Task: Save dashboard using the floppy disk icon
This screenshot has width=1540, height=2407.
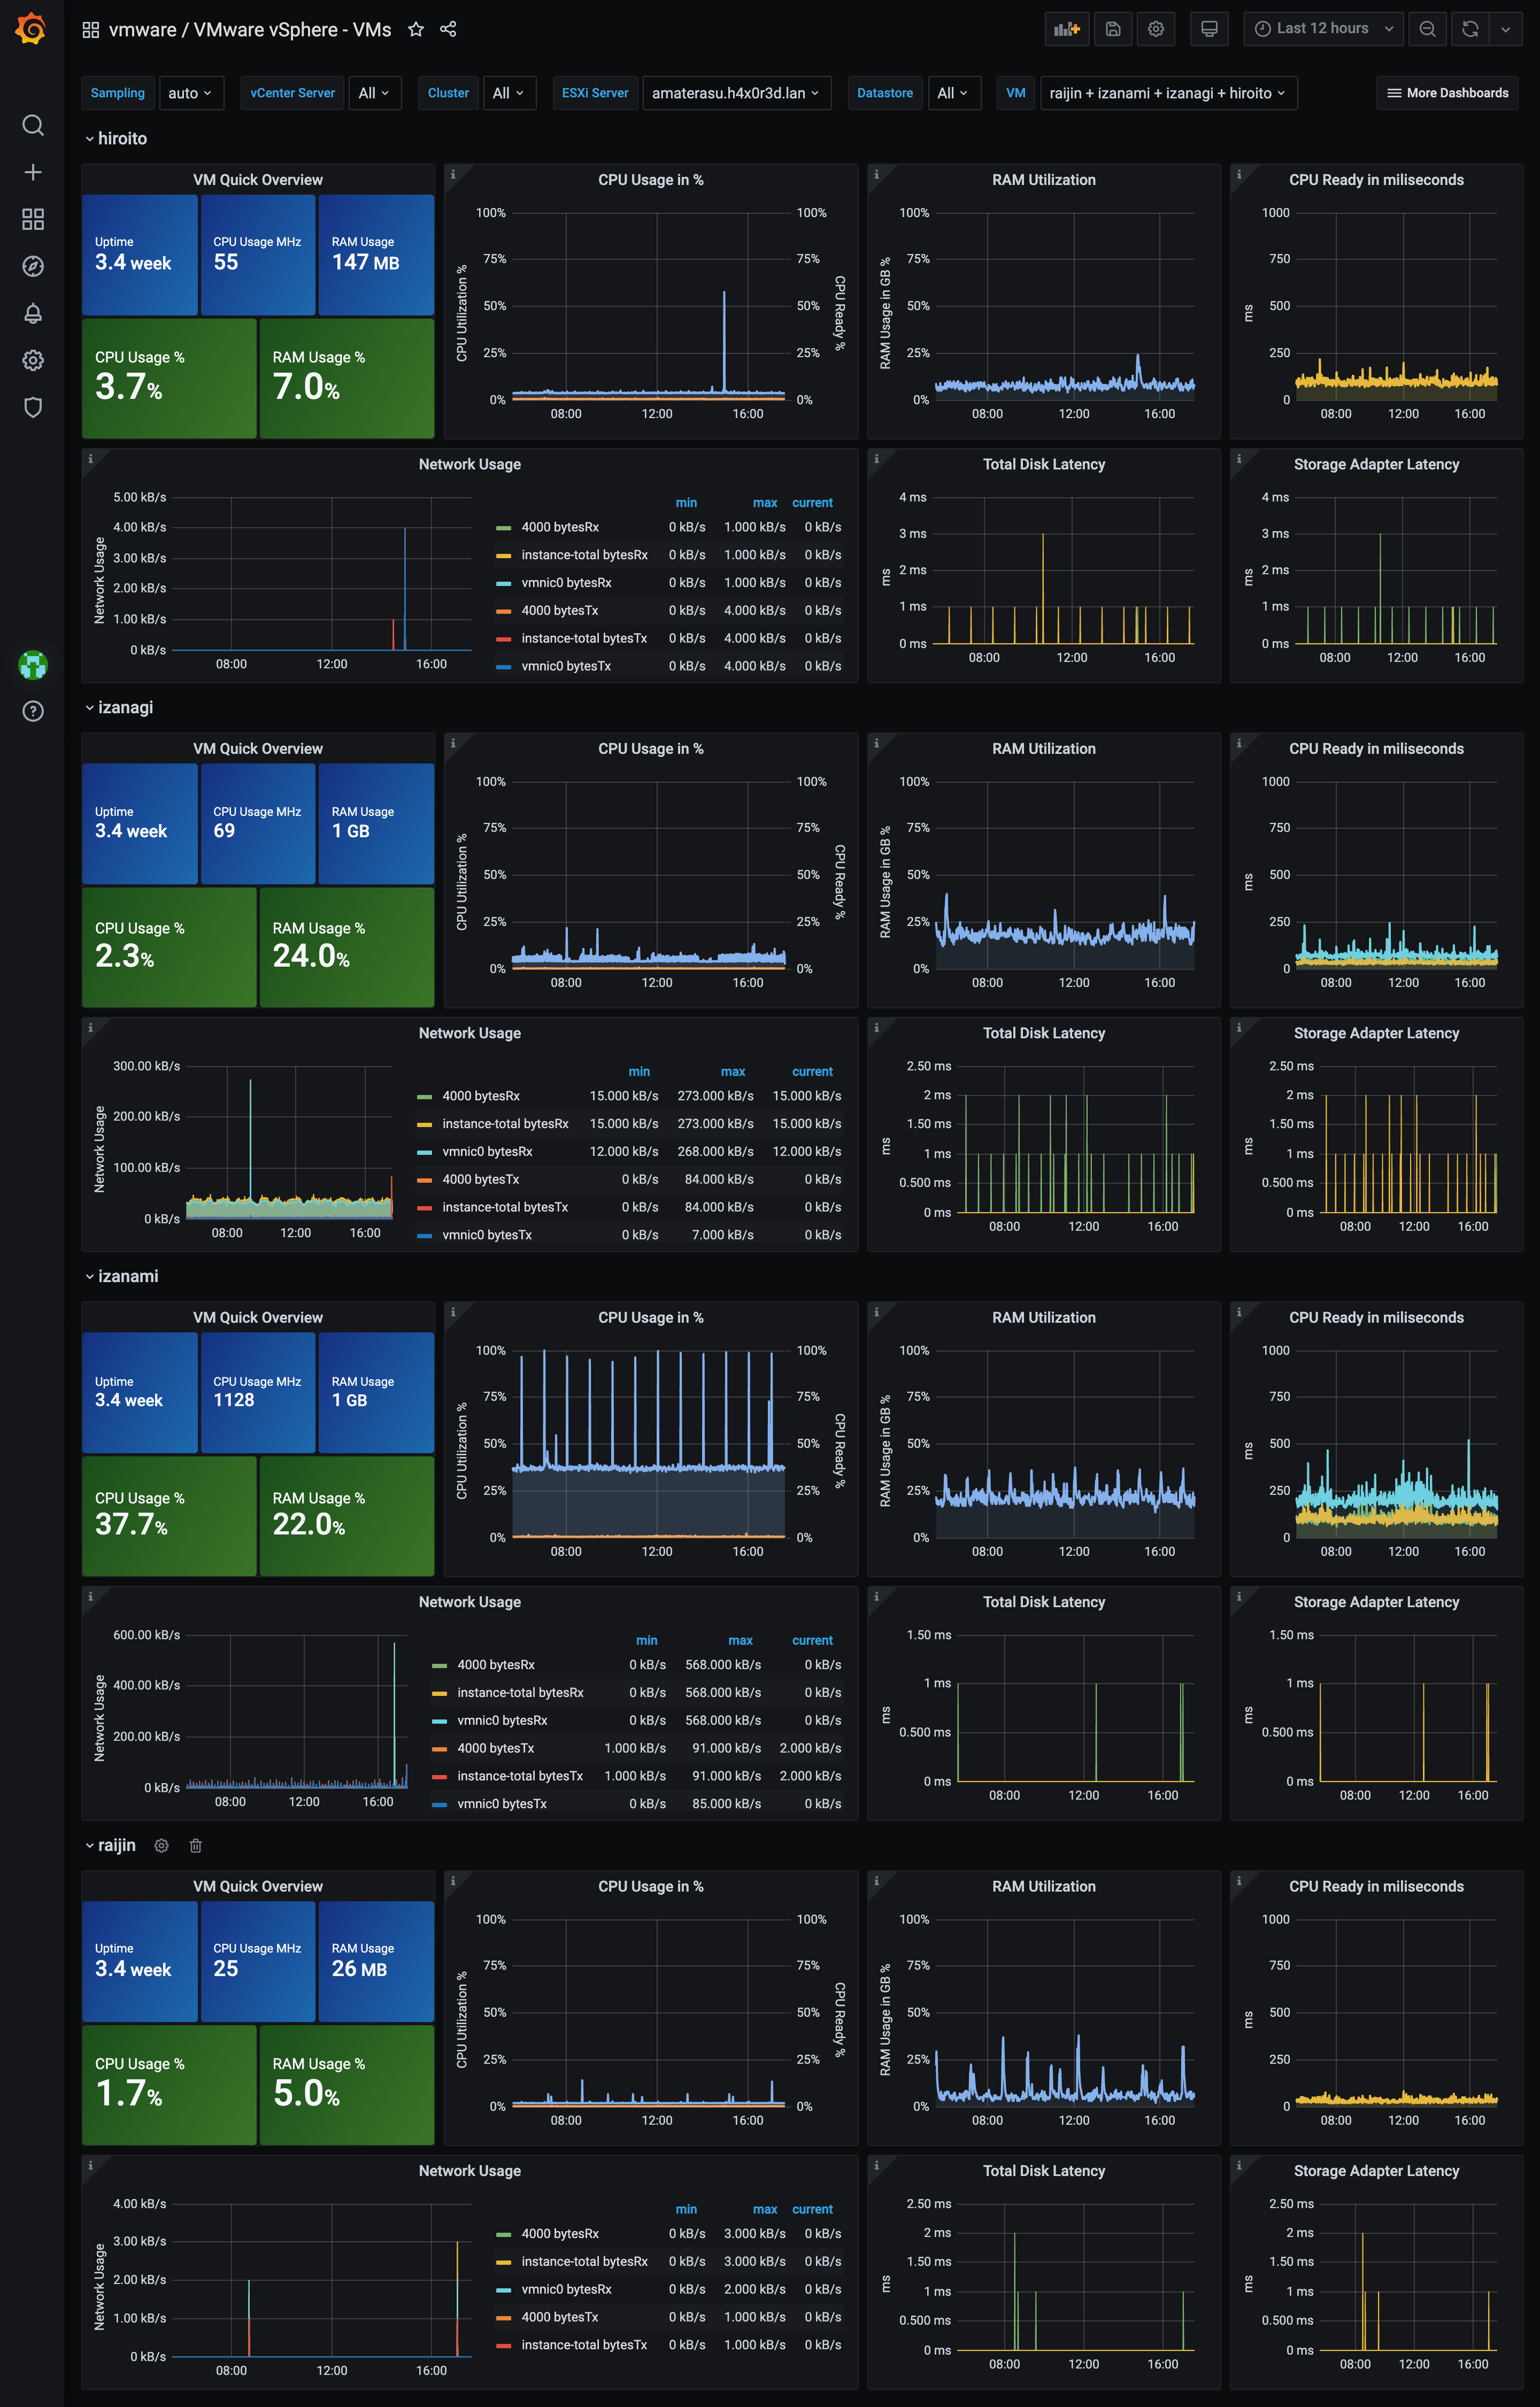Action: tap(1112, 29)
